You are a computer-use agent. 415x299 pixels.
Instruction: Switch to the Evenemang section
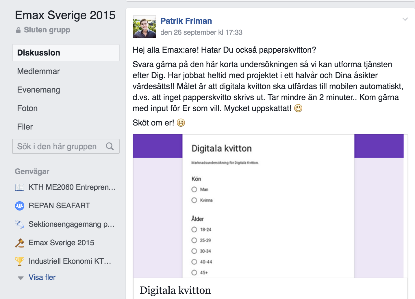[39, 90]
